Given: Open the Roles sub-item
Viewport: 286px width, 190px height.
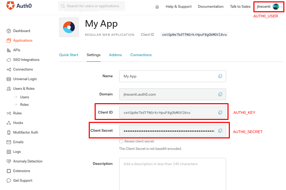Looking at the screenshot, I should pyautogui.click(x=24, y=105).
